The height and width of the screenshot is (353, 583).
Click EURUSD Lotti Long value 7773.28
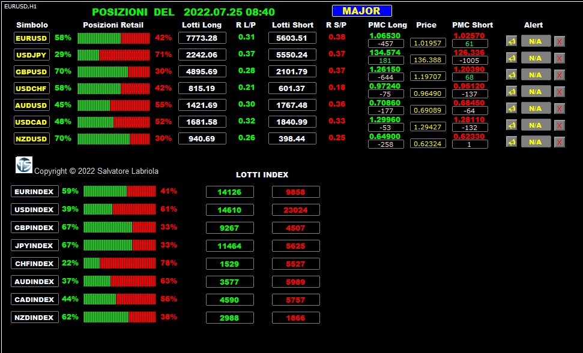pyautogui.click(x=202, y=38)
